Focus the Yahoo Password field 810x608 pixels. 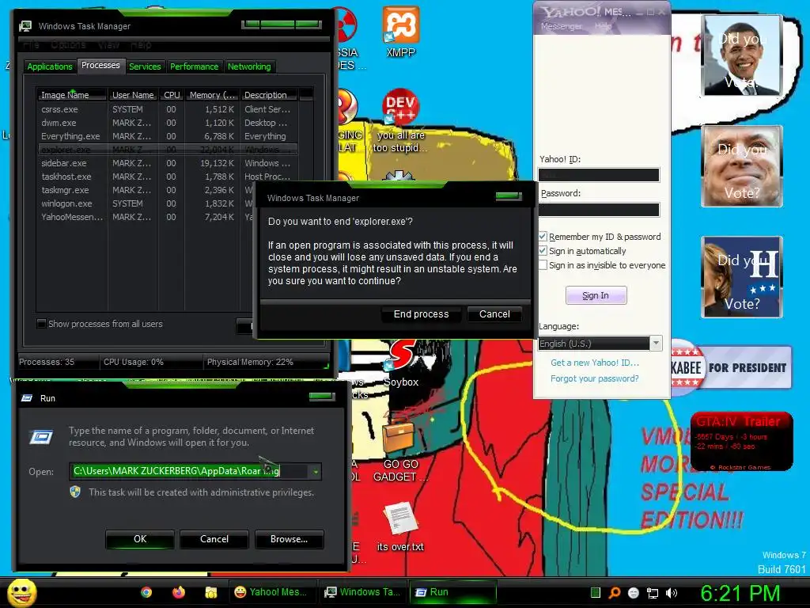pos(599,209)
